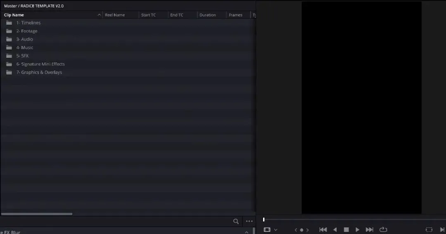Select the 5- SFX folder icon
Screen dimensions: 446x234
point(9,56)
